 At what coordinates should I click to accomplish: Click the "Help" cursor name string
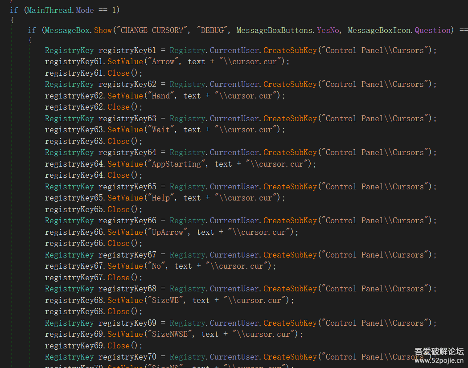pyautogui.click(x=161, y=198)
